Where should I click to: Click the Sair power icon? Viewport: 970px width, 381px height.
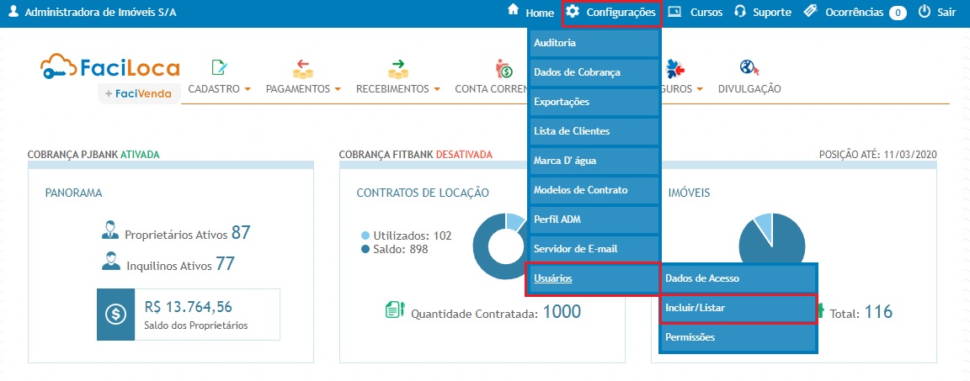pyautogui.click(x=924, y=13)
